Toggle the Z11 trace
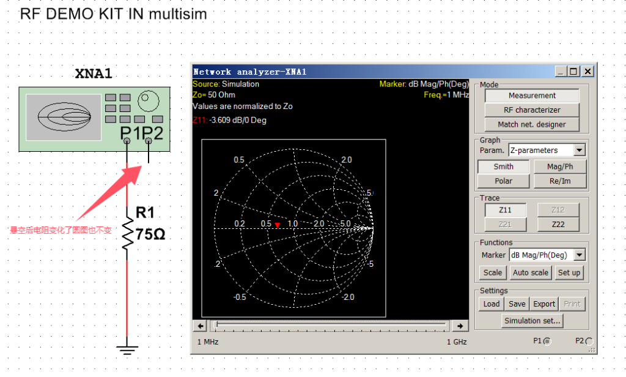626x377 pixels. 505,210
